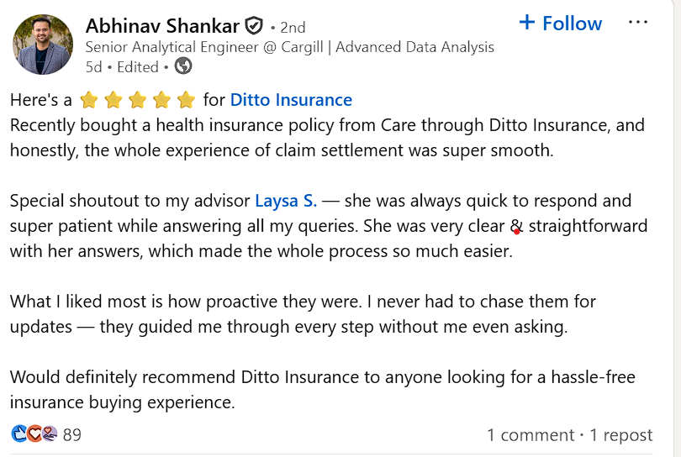Open the Ditto Insurance company link

[291, 100]
